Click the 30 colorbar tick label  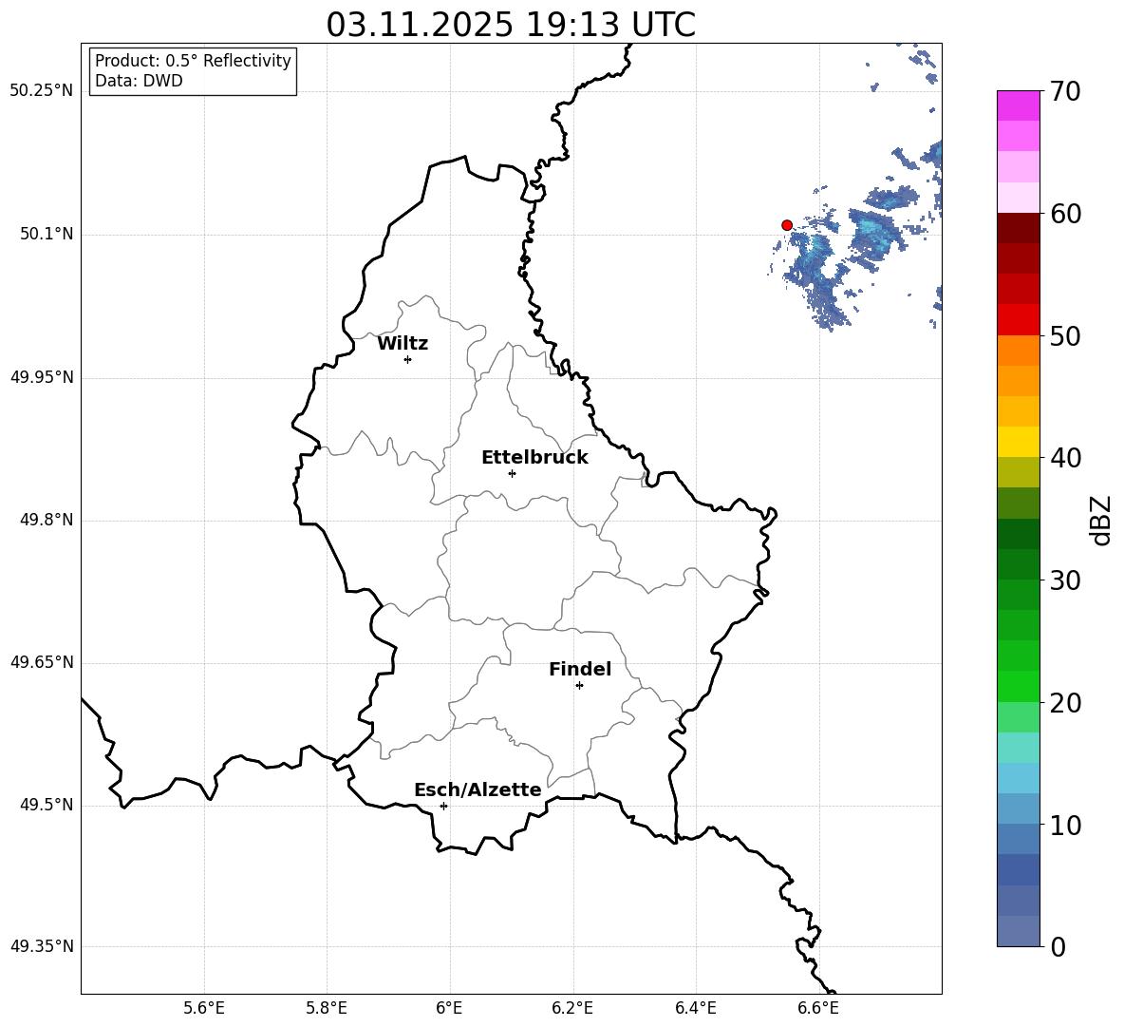(1065, 580)
